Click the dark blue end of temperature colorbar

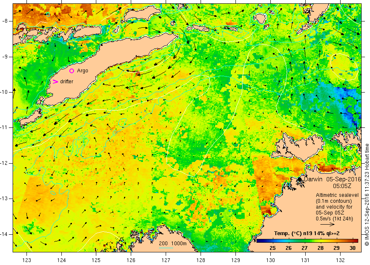click(259, 241)
